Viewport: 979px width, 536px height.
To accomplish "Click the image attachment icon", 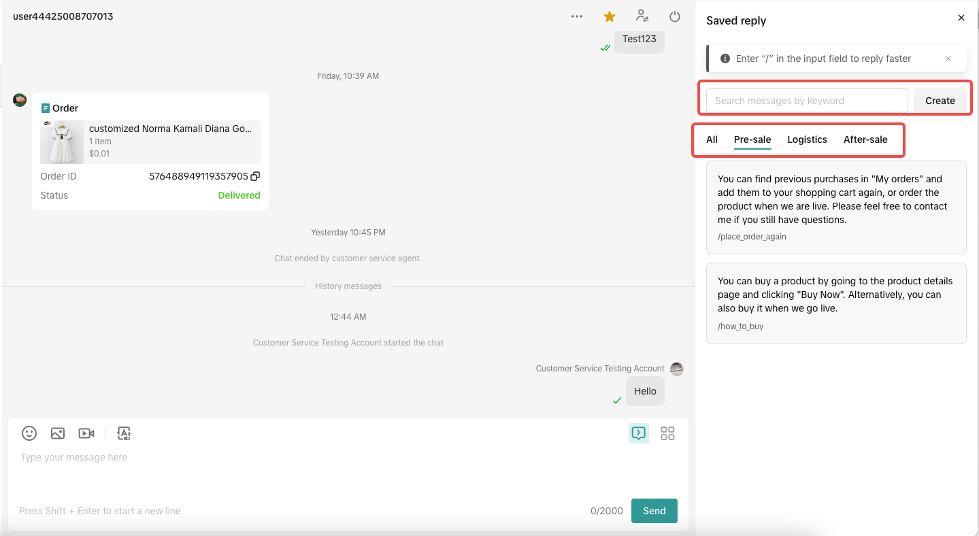I will coord(58,433).
